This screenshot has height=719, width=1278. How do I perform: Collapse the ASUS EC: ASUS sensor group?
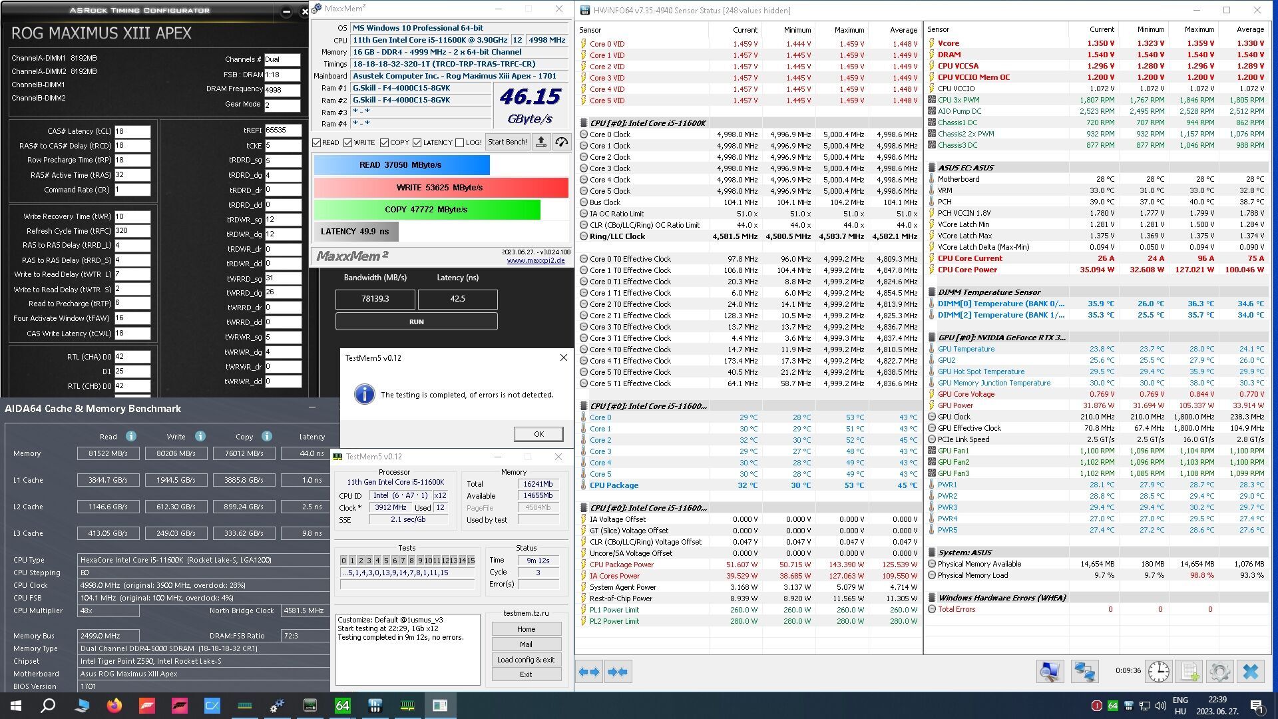click(x=932, y=168)
